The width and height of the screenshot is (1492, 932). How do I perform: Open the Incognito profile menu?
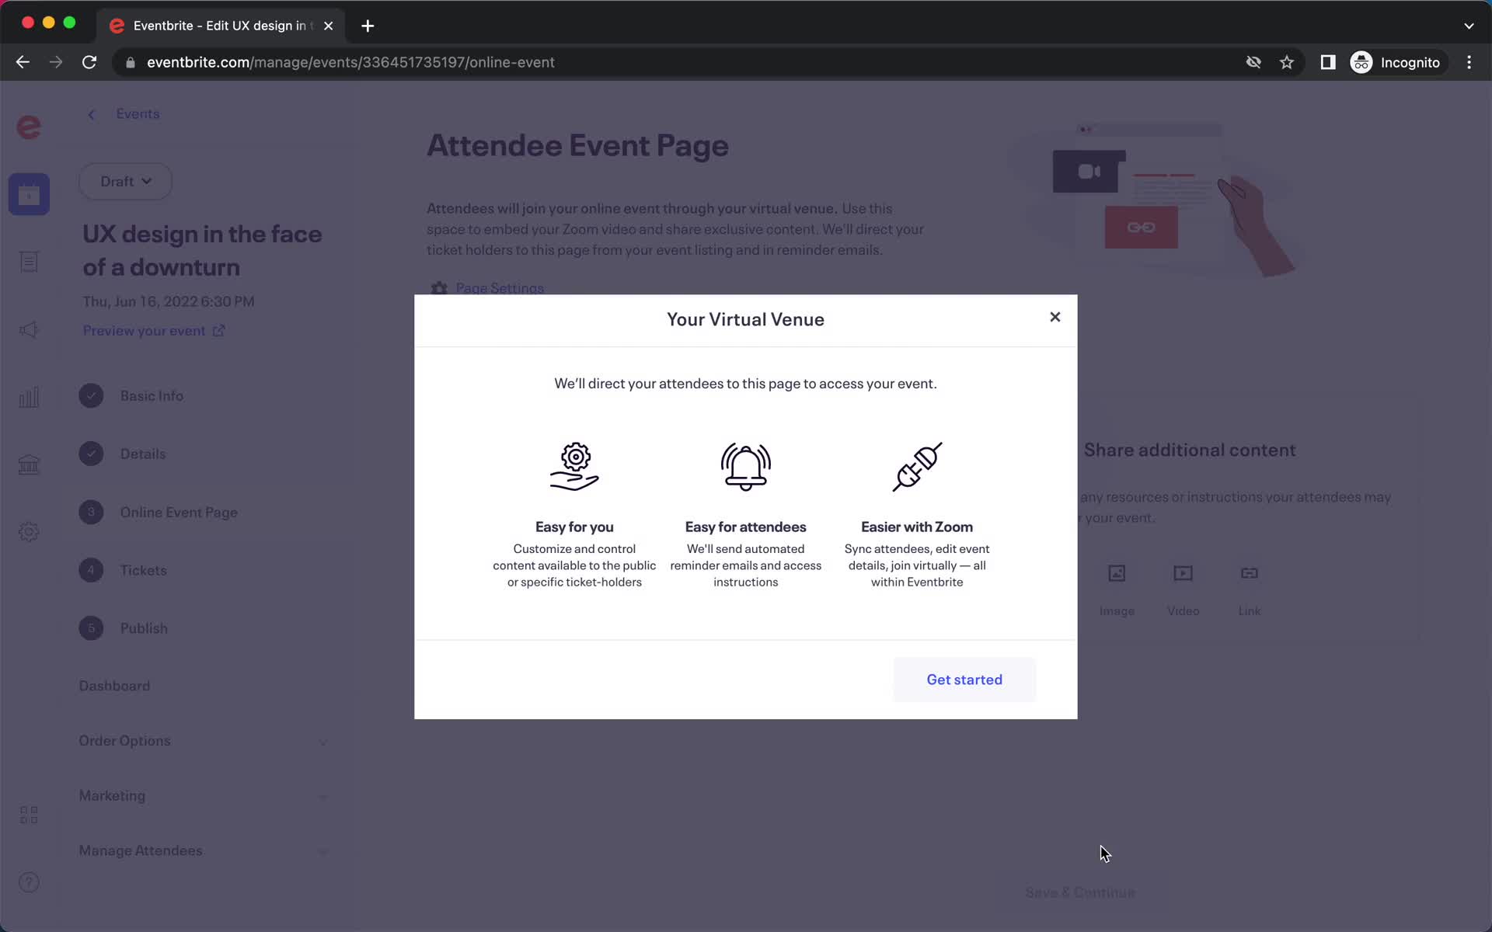pos(1397,62)
